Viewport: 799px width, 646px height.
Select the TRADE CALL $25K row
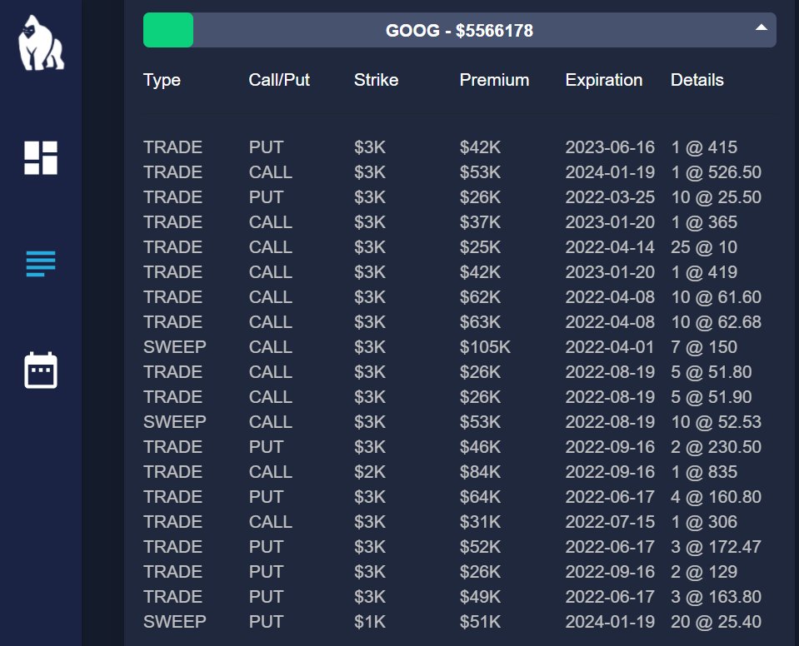(x=417, y=247)
